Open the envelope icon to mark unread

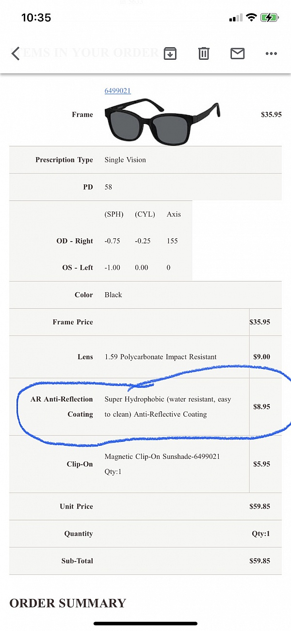tap(237, 53)
